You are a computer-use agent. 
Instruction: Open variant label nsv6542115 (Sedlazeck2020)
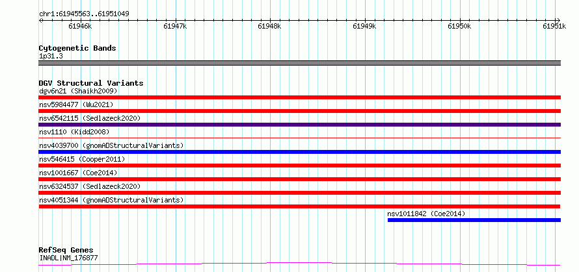(90, 118)
